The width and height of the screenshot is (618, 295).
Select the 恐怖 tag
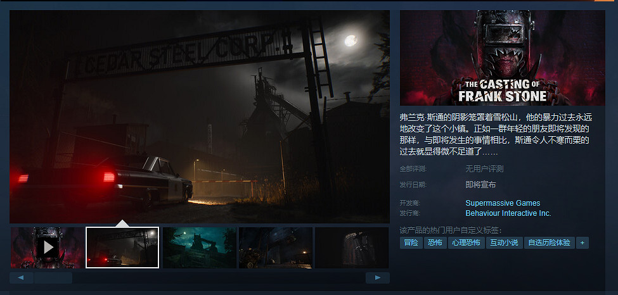pyautogui.click(x=435, y=242)
